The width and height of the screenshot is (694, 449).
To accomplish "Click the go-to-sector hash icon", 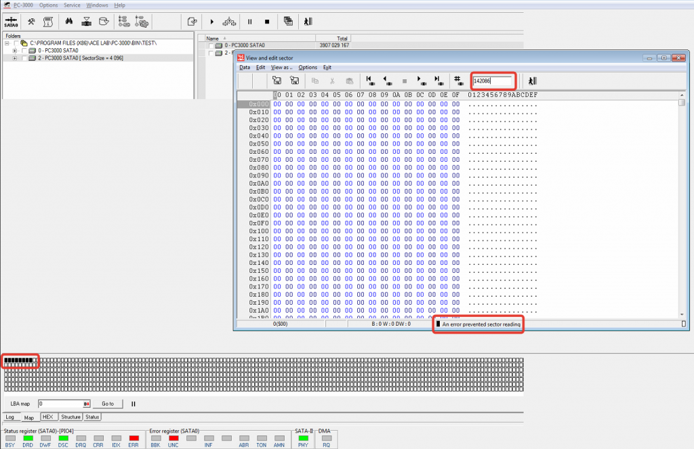I will [457, 81].
